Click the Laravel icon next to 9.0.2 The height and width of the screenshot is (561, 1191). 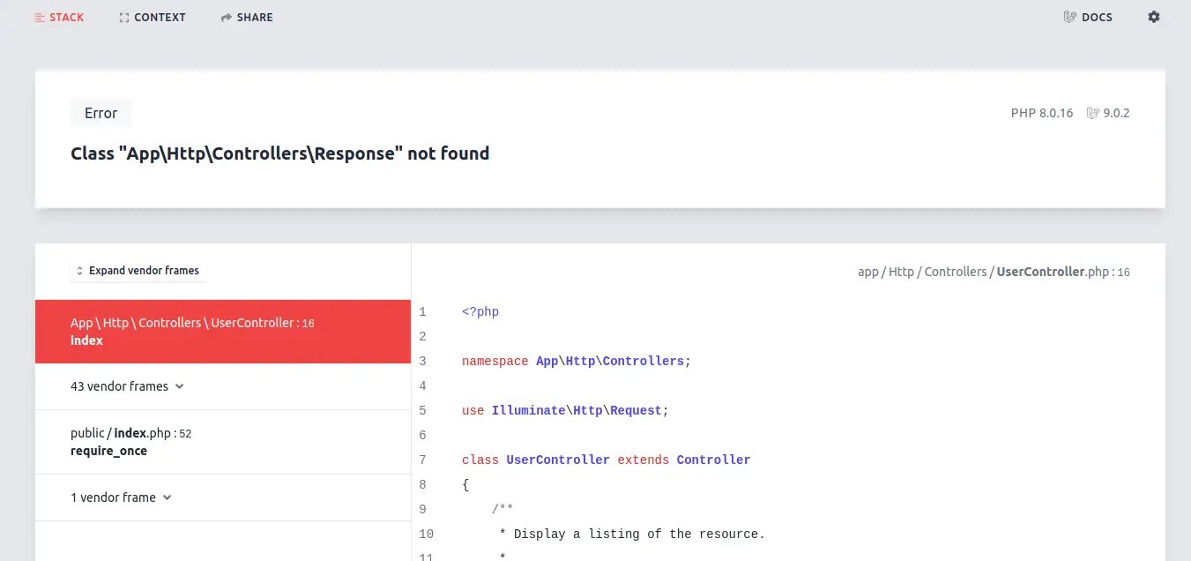pyautogui.click(x=1093, y=113)
